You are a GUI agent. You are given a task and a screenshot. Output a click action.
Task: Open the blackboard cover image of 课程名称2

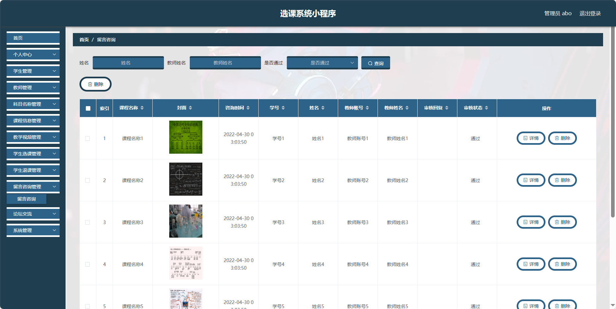[186, 179]
